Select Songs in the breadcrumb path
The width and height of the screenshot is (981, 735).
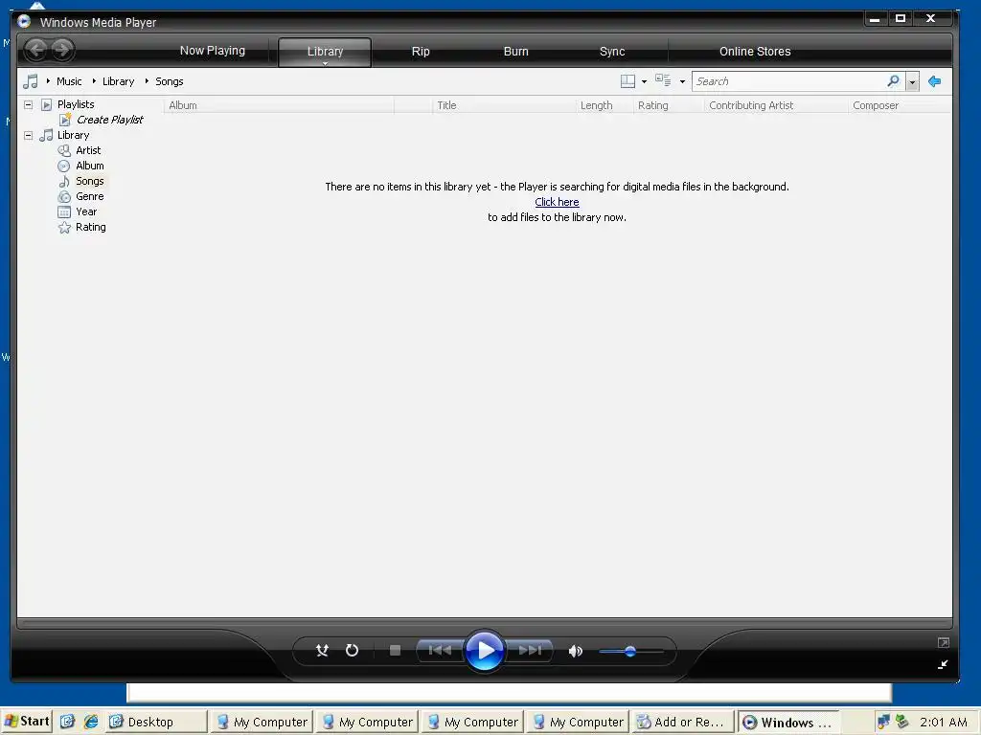pyautogui.click(x=169, y=81)
